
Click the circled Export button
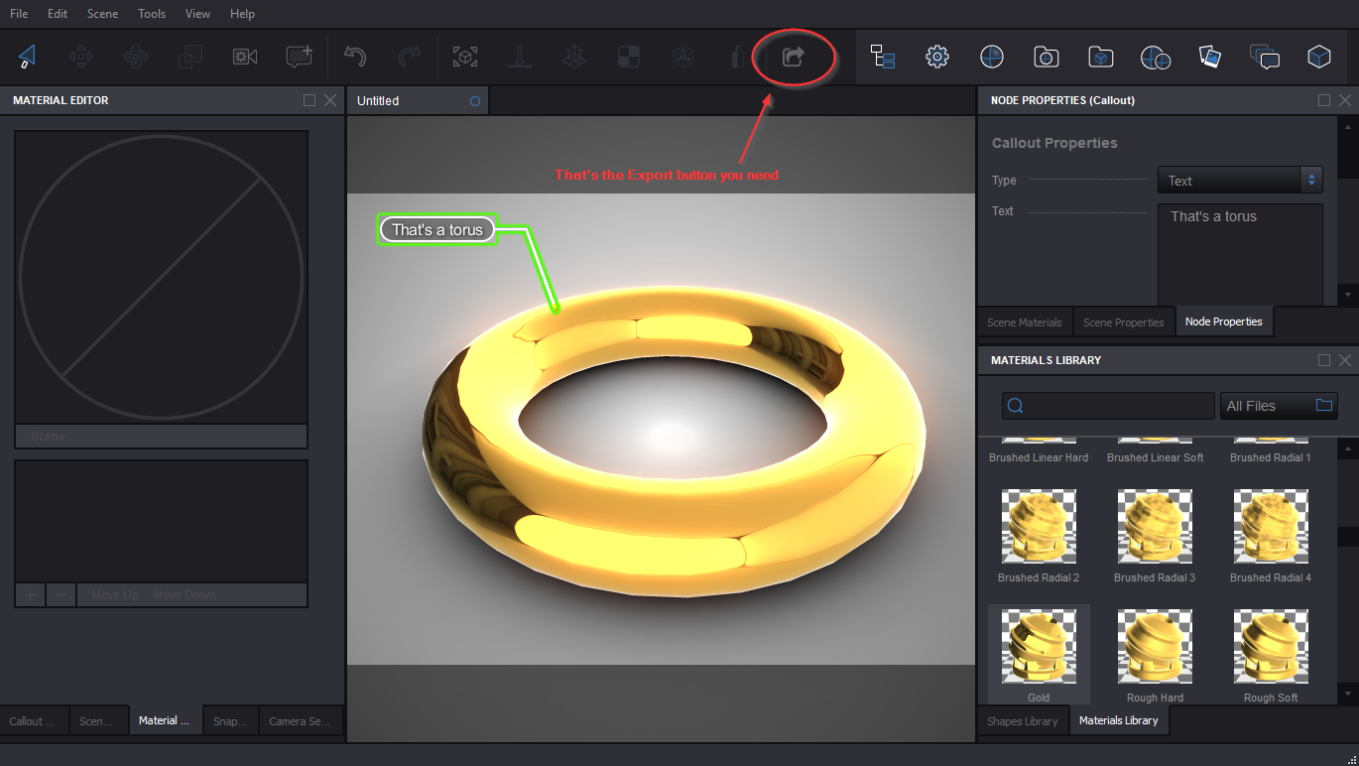coord(794,57)
